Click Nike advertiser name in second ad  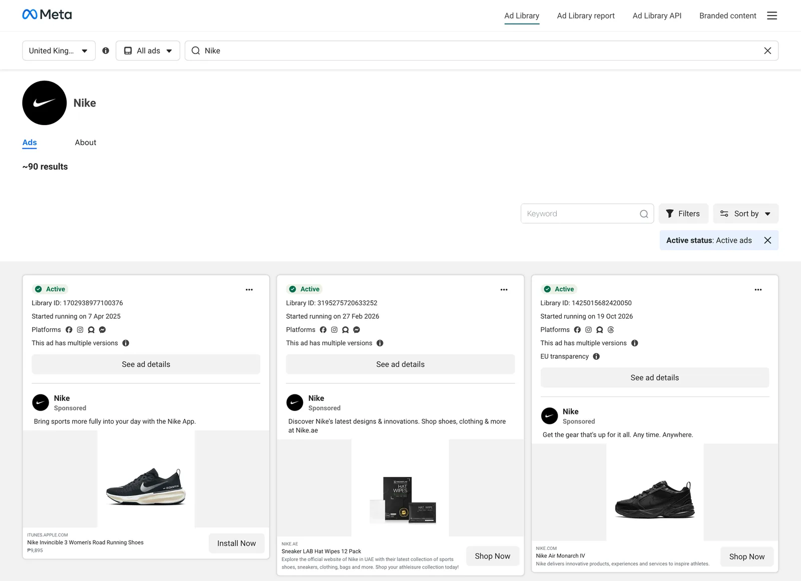[x=316, y=398]
